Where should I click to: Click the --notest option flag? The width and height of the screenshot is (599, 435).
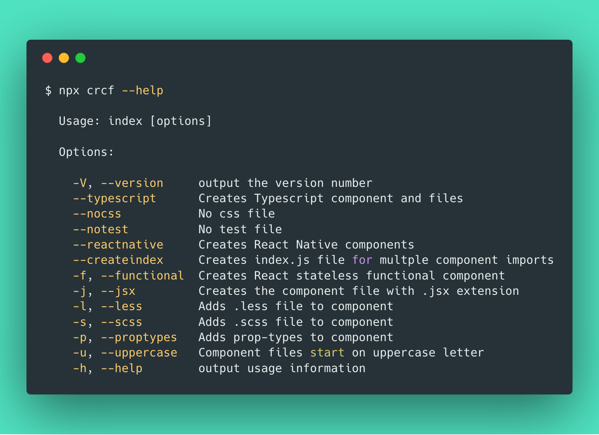click(101, 229)
